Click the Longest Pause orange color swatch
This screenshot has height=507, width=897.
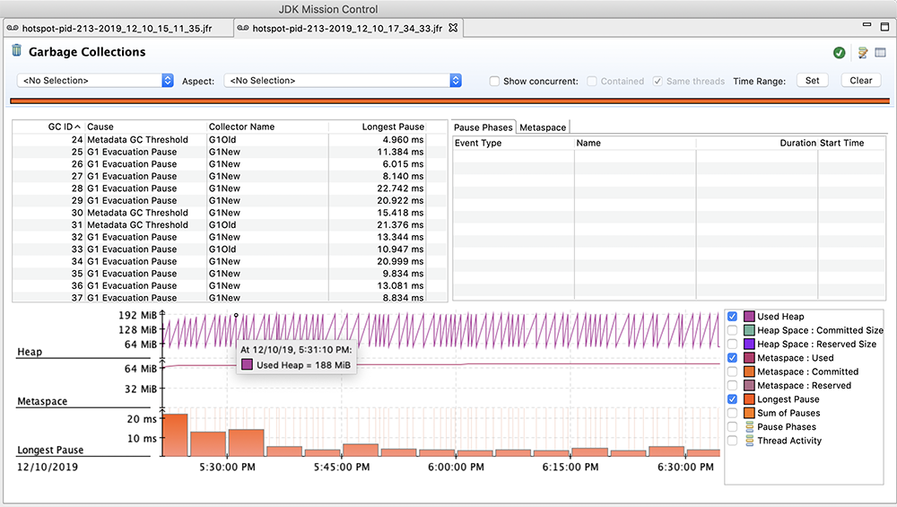[x=749, y=399]
